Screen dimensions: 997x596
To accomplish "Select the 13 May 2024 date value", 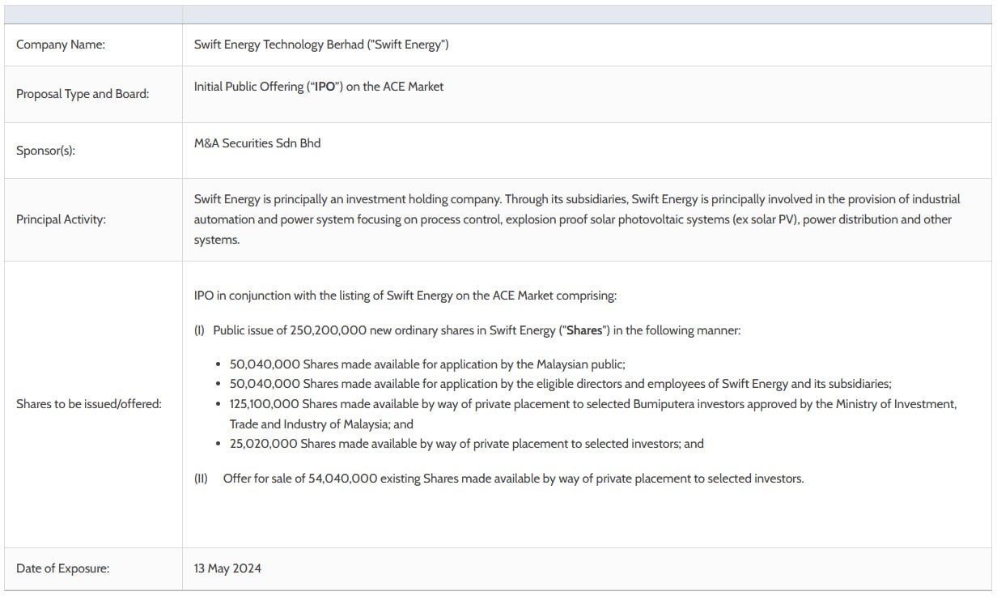I will (227, 568).
